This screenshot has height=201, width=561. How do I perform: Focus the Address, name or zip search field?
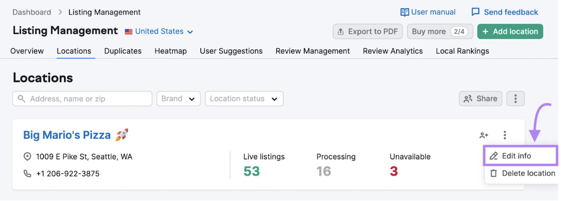click(x=82, y=99)
